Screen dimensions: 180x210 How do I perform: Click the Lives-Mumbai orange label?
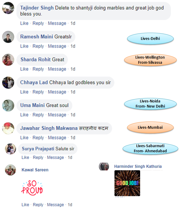tap(150, 128)
